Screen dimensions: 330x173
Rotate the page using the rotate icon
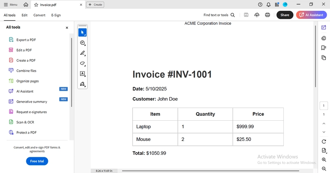coord(324,142)
